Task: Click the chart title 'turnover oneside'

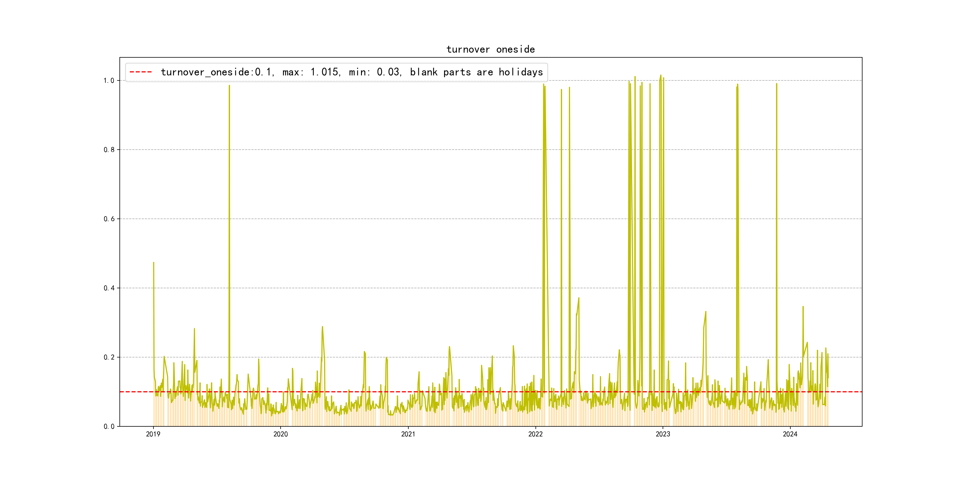Action: pyautogui.click(x=490, y=49)
